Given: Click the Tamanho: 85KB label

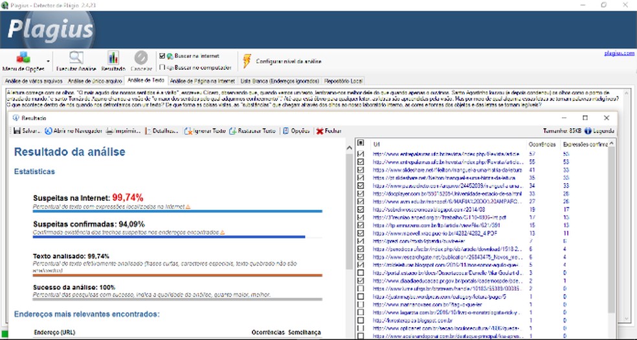Looking at the screenshot, I should point(563,131).
